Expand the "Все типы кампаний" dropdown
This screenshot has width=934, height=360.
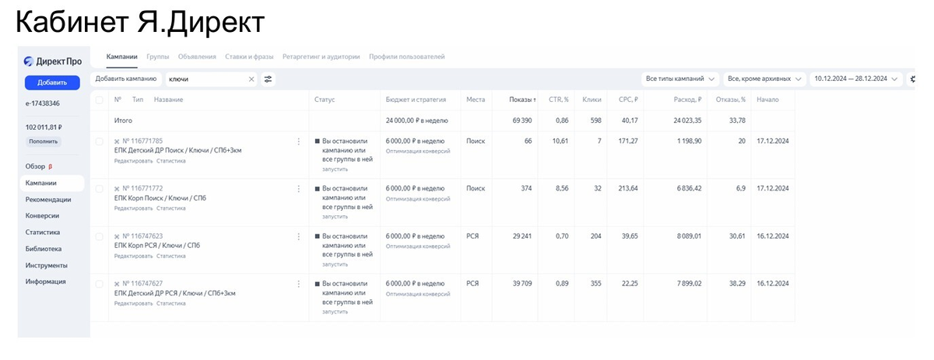click(680, 79)
